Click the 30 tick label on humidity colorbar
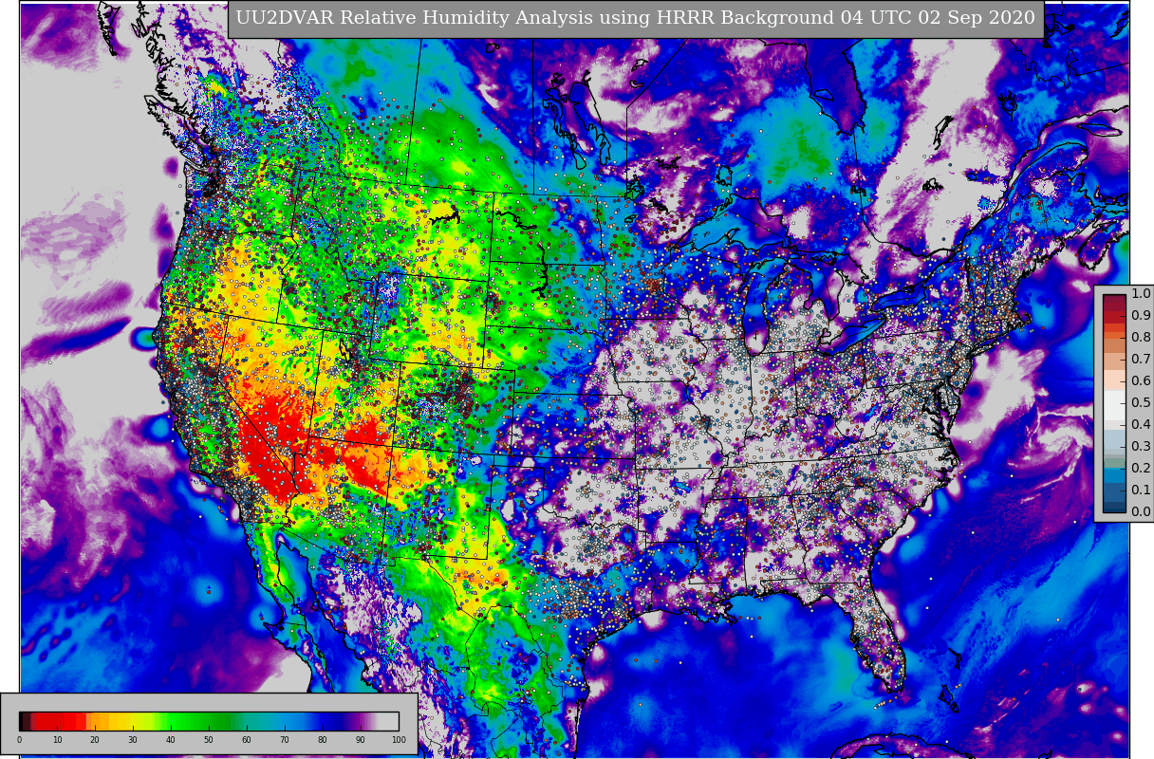This screenshot has width=1154, height=759. coord(133,740)
